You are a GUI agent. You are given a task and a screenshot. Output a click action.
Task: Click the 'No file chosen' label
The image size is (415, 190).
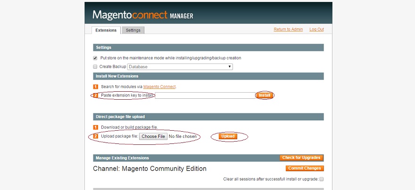coord(183,136)
